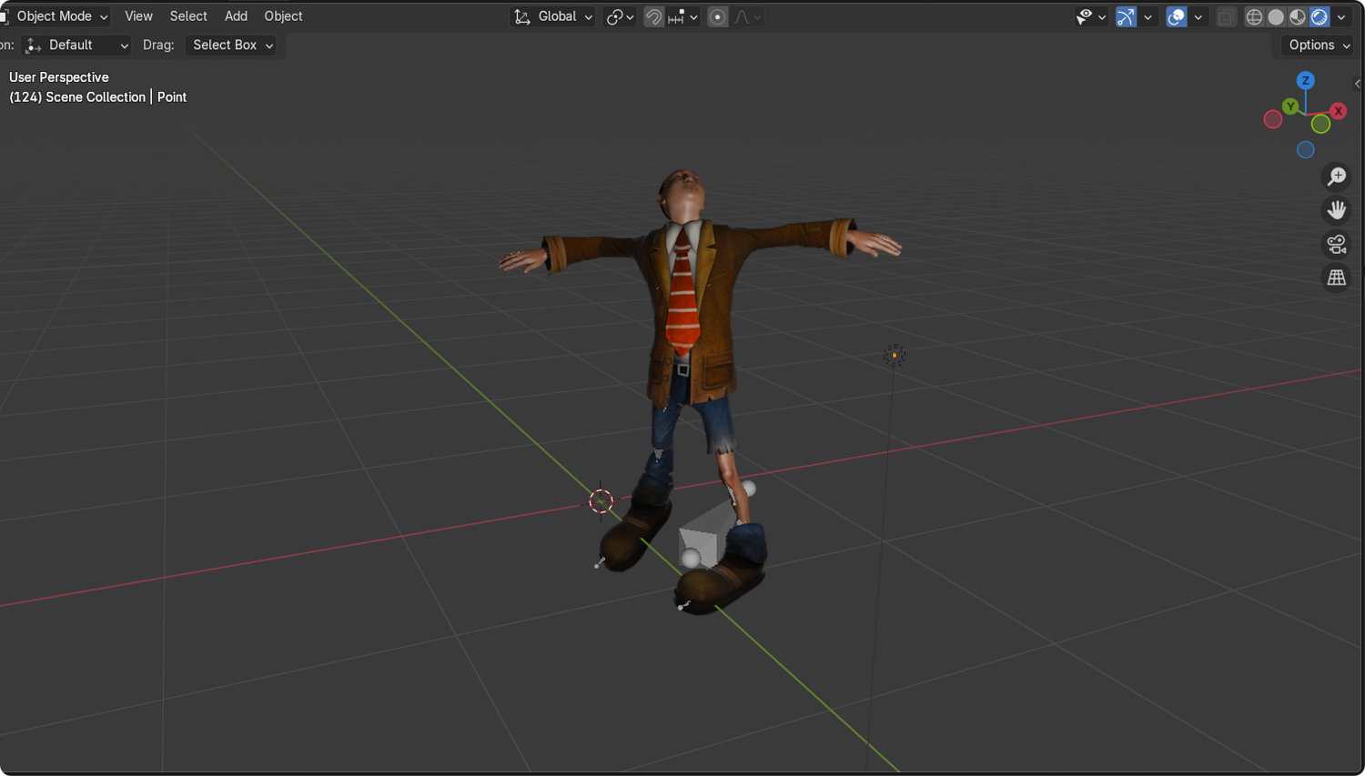Switch perspective/orthographic with grid button
This screenshot has height=776, width=1365.
coord(1337,277)
